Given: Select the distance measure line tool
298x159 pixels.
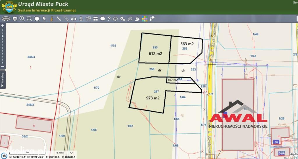Looking at the screenshot, I should point(59,19).
